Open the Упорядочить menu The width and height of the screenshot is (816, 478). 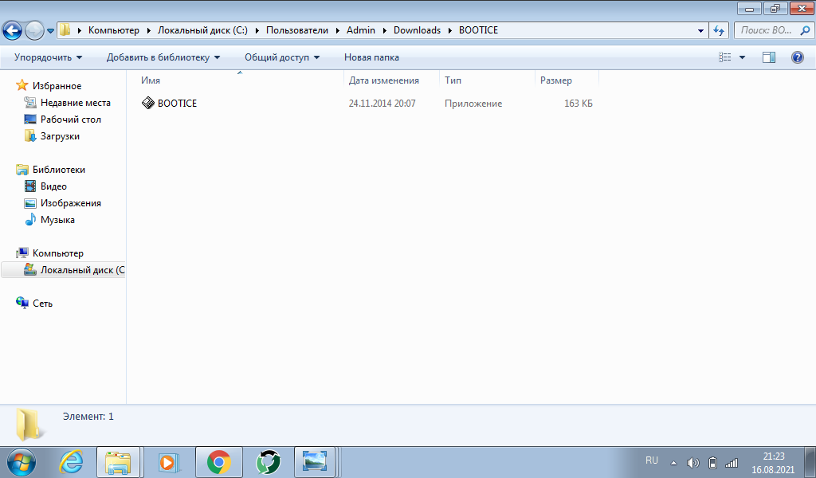pos(48,57)
